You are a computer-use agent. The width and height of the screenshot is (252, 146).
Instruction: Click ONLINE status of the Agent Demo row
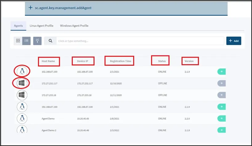coord(162,119)
